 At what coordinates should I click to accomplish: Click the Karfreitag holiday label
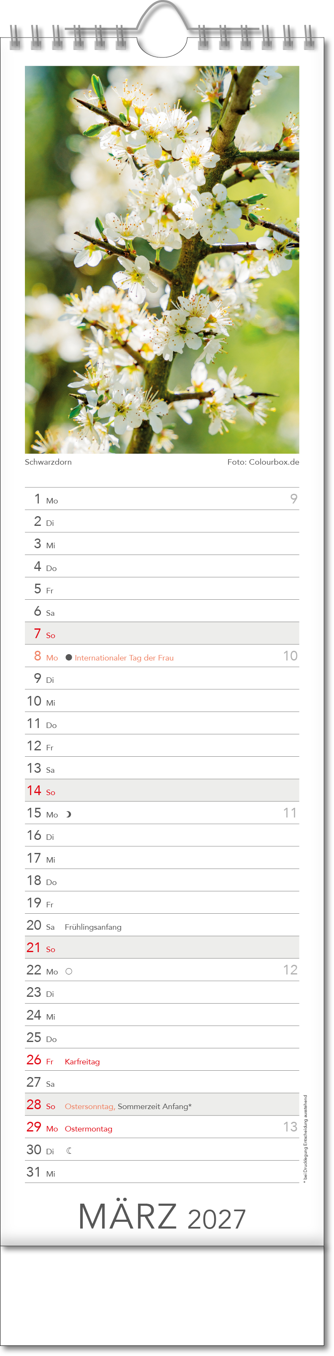82,1062
